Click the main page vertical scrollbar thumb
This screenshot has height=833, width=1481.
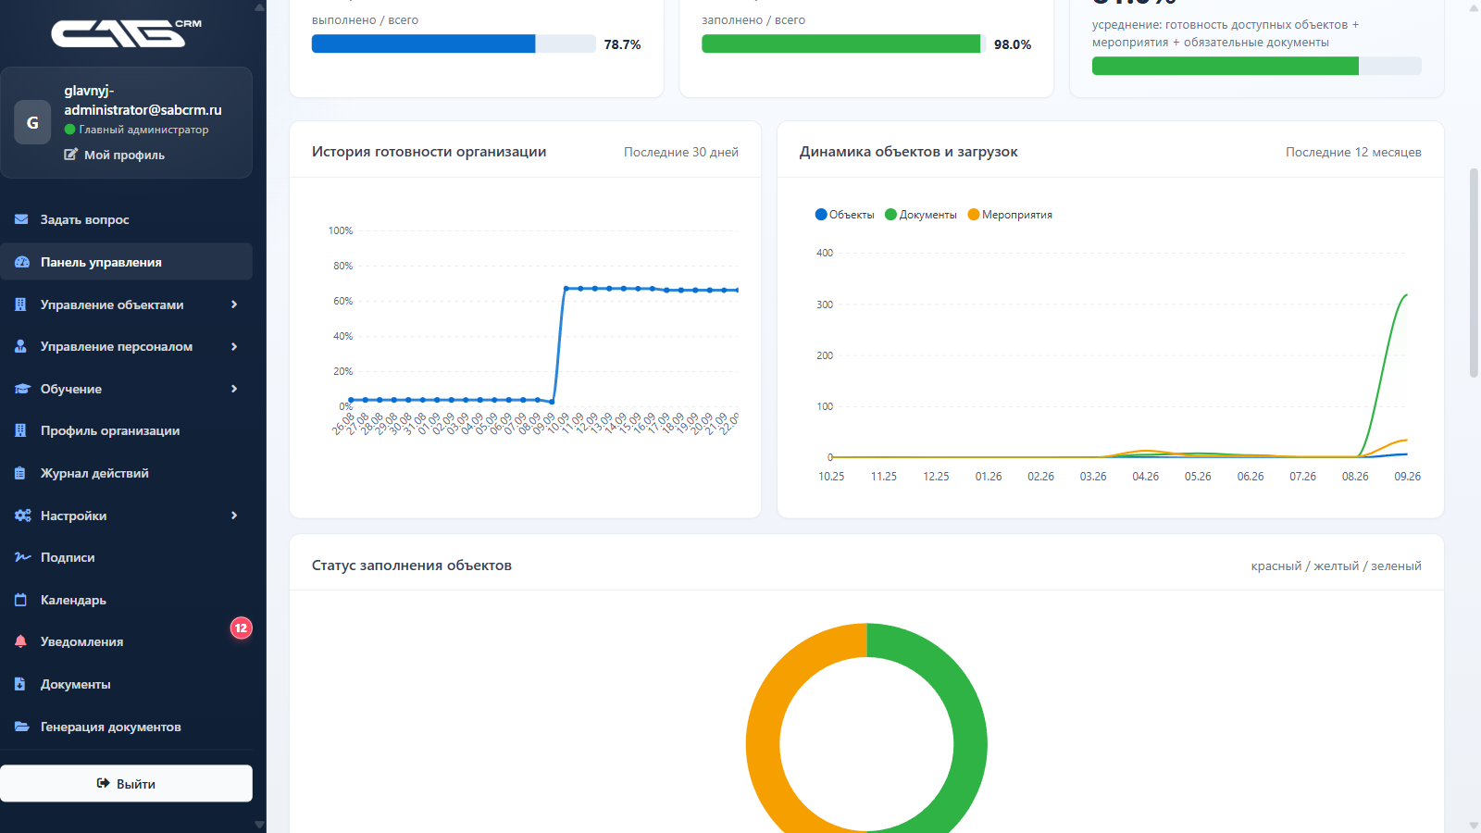pyautogui.click(x=1474, y=273)
